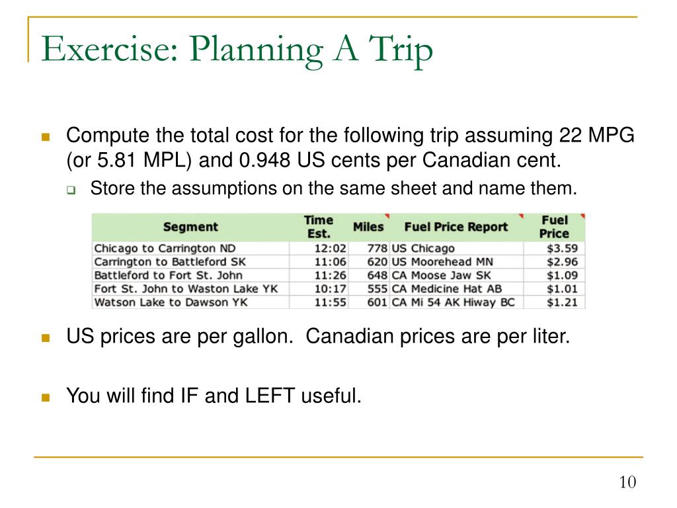Click the square bullet before Store the assumptions
Image resolution: width=677 pixels, height=508 pixels.
(71, 190)
